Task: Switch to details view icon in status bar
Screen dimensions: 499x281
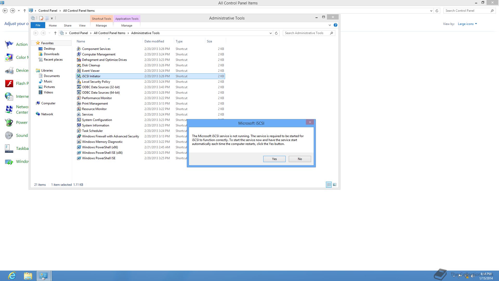Action: coord(329,184)
